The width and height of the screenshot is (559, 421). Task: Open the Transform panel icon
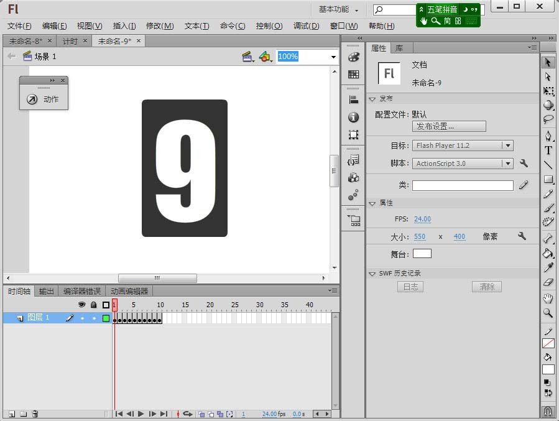pos(353,134)
